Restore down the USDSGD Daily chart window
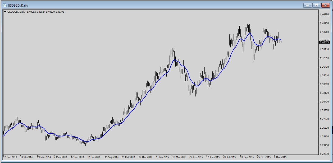This screenshot has width=333, height=163. coord(316,5)
